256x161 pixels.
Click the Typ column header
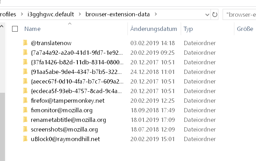point(188,29)
